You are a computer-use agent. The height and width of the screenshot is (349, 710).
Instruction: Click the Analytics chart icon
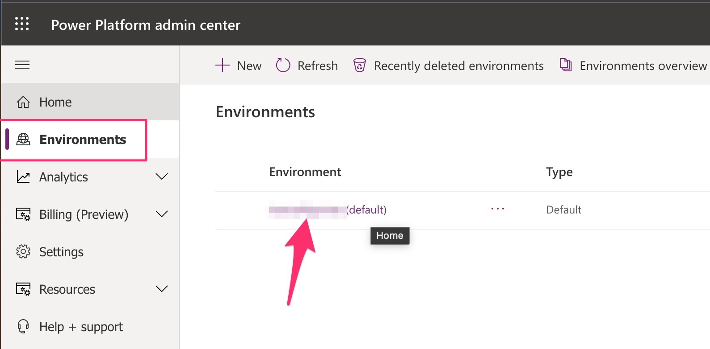23,177
